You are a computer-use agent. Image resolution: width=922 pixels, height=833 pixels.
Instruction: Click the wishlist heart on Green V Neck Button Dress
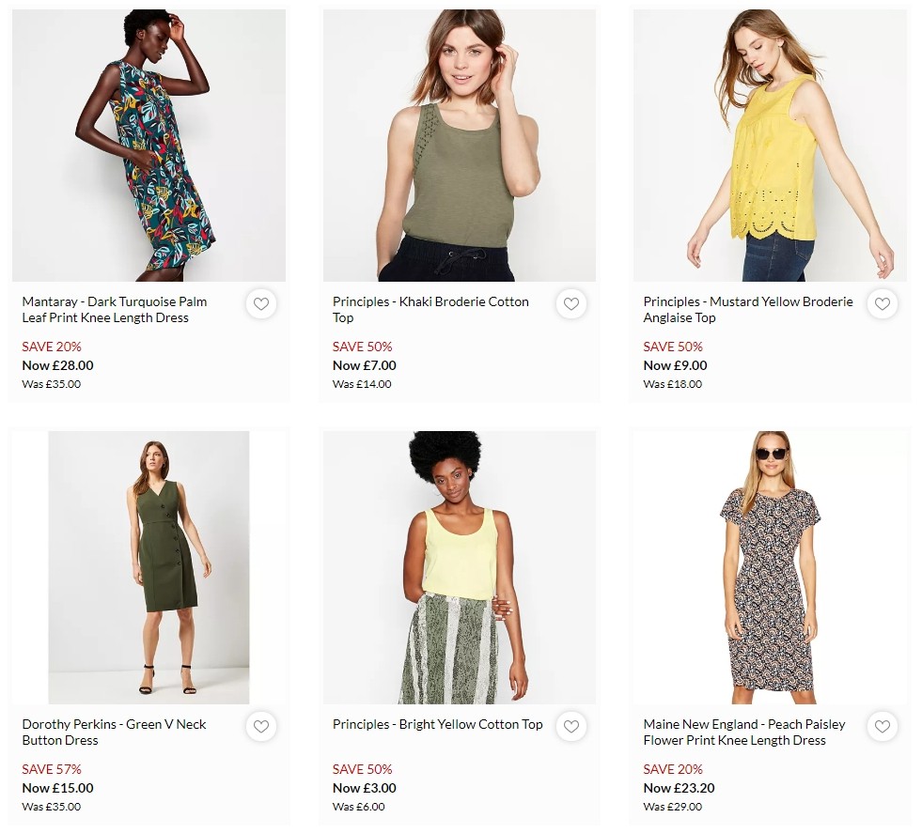[261, 727]
